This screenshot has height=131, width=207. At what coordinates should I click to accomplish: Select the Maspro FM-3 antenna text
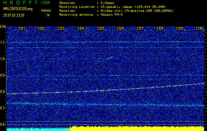click(x=112, y=15)
